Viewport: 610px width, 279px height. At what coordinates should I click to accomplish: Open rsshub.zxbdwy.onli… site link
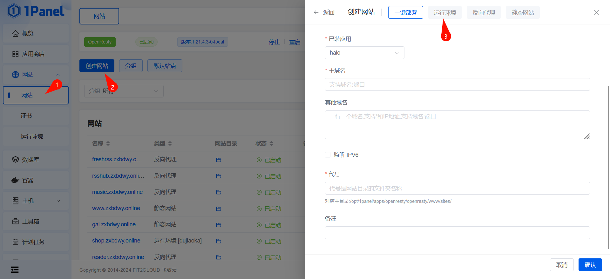click(118, 176)
